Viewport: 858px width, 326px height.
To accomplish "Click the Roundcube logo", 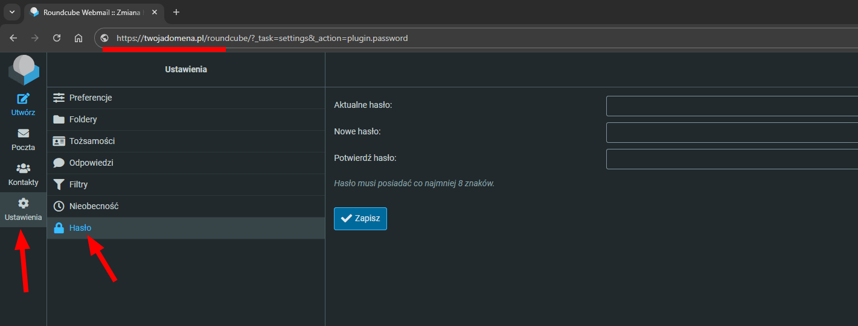I will click(23, 69).
